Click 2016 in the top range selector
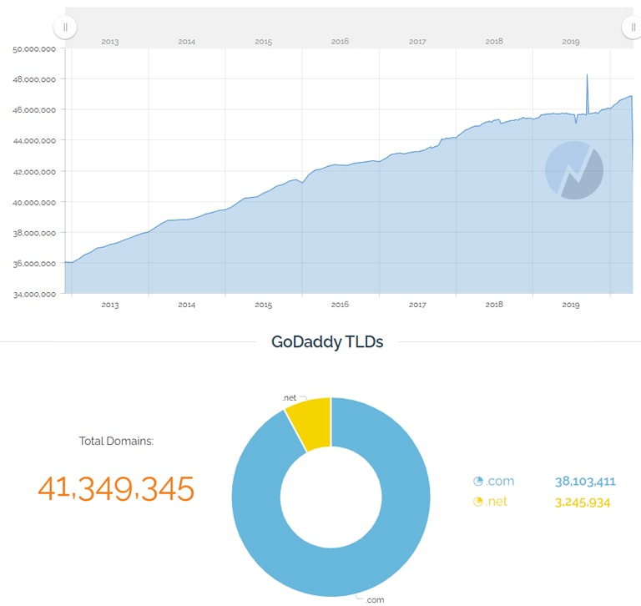The height and width of the screenshot is (606, 641). coord(340,42)
